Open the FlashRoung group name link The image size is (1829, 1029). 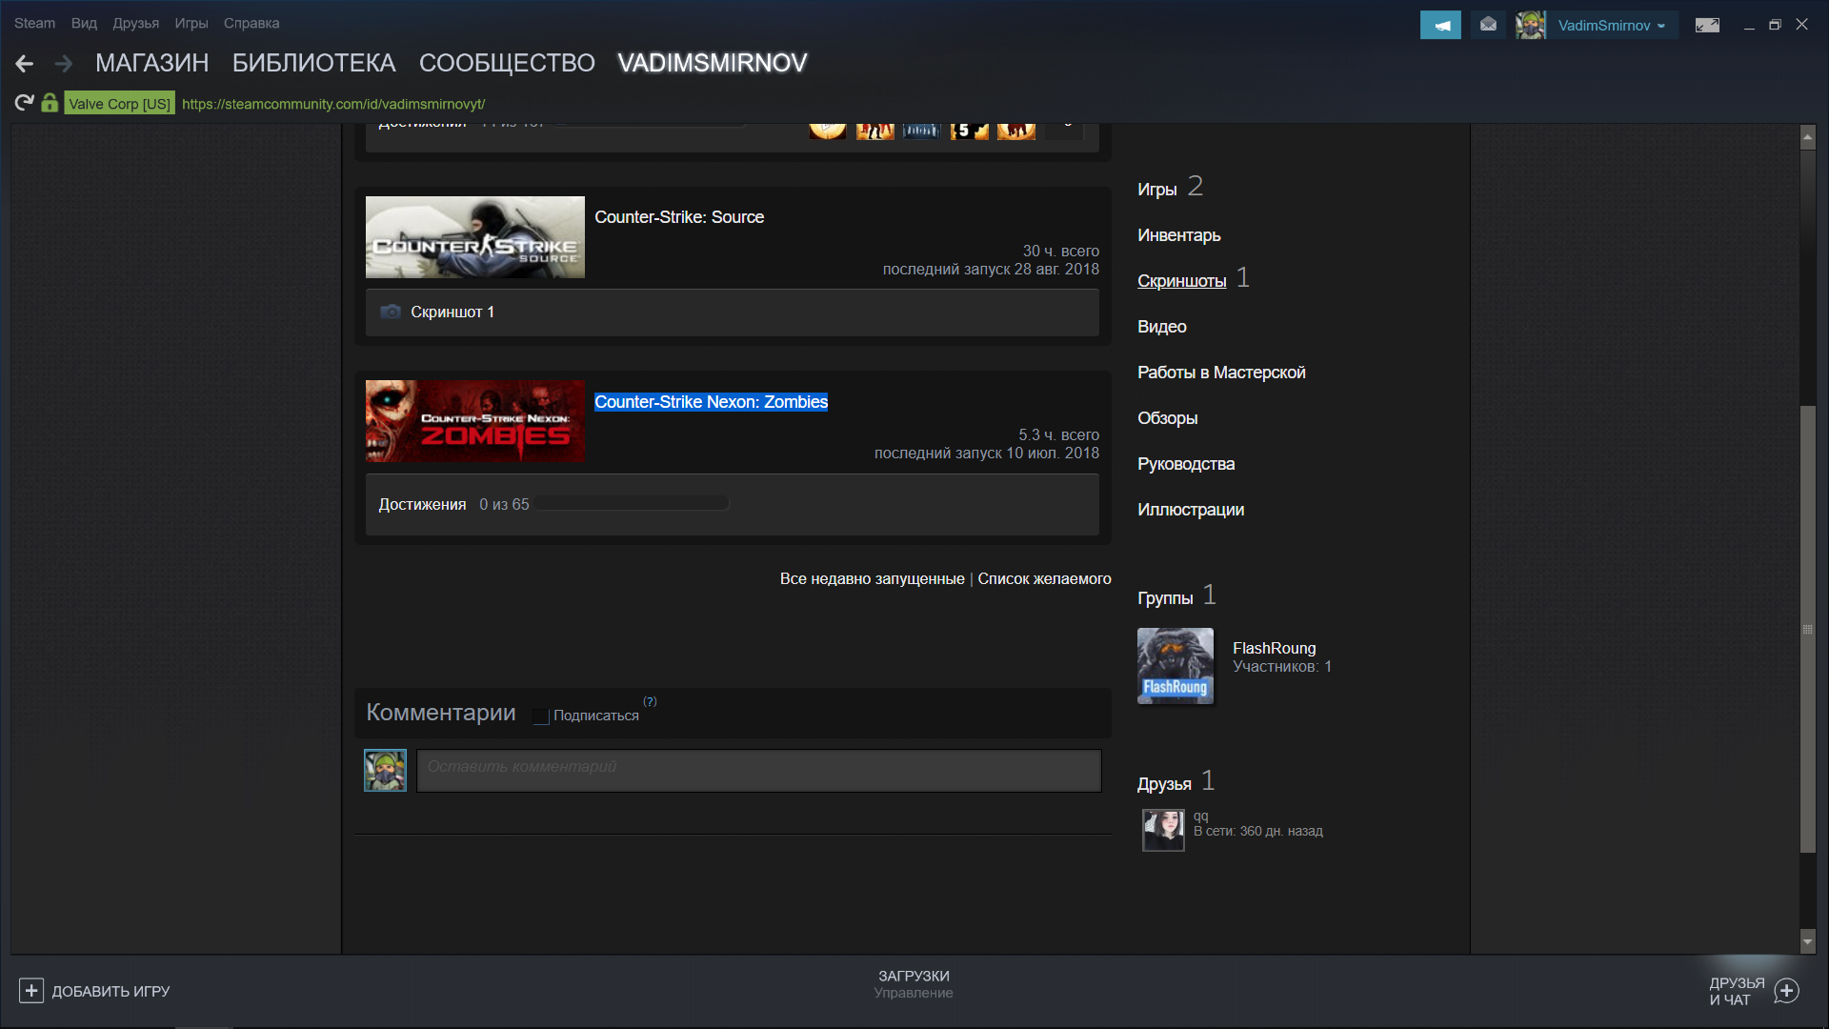click(x=1275, y=648)
